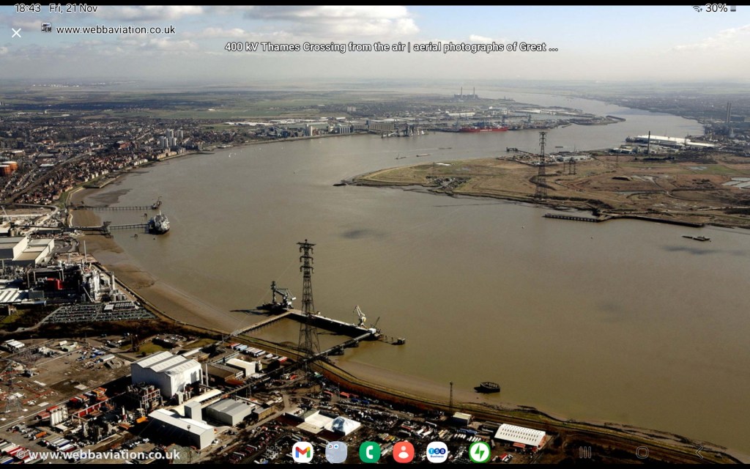
Task: Open the www.webbaviation.co.uk source link
Action: (x=115, y=30)
